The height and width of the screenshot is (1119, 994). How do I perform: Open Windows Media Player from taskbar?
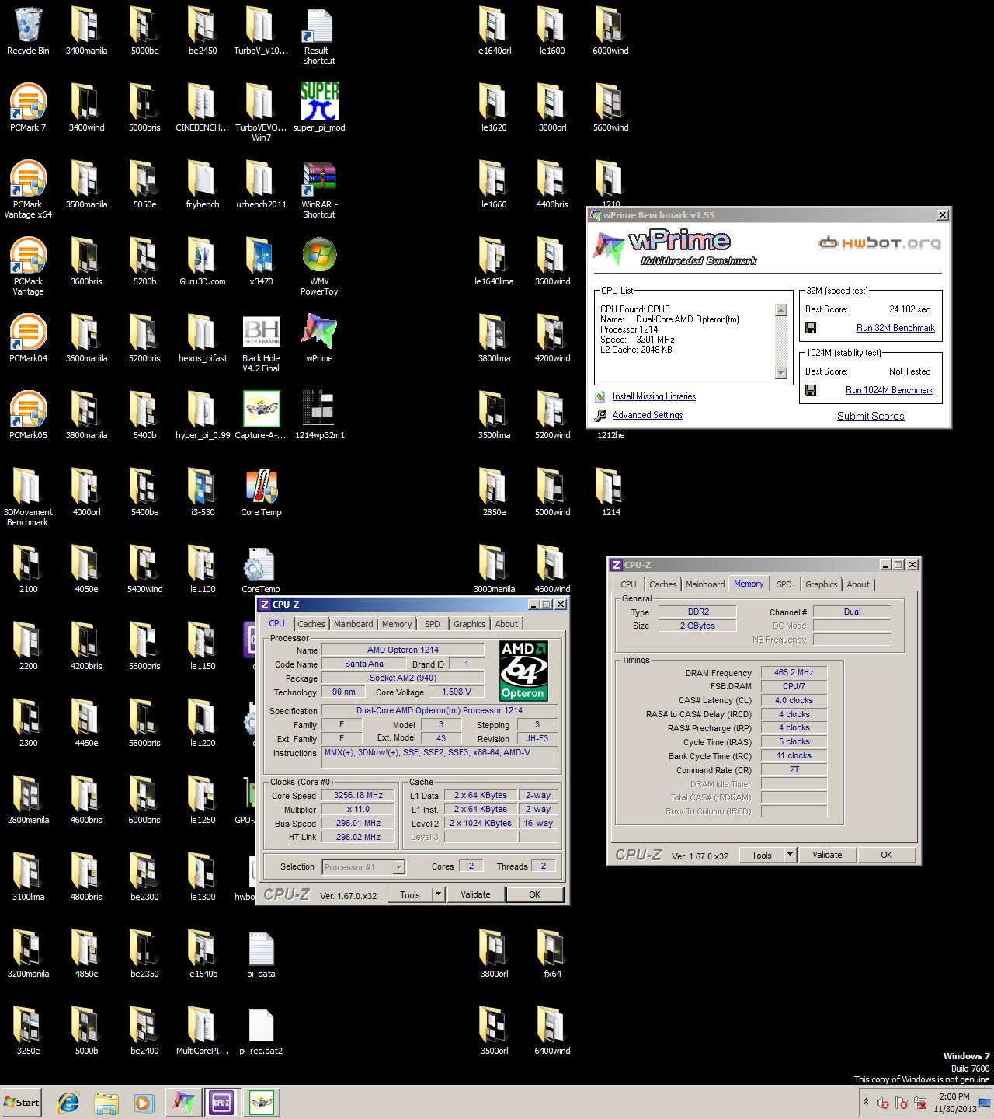click(144, 1102)
